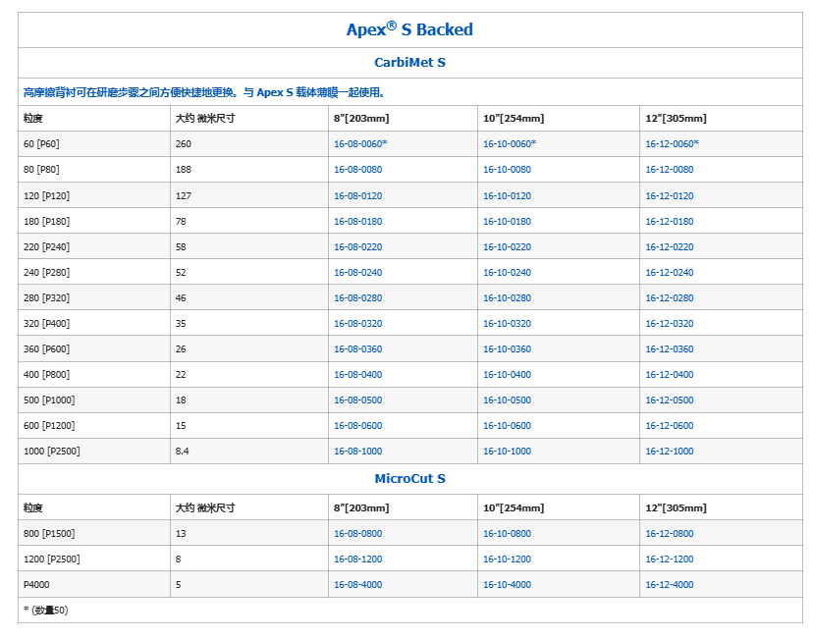The height and width of the screenshot is (639, 813).
Task: Open the 16-12-0120 link
Action: pyautogui.click(x=670, y=196)
